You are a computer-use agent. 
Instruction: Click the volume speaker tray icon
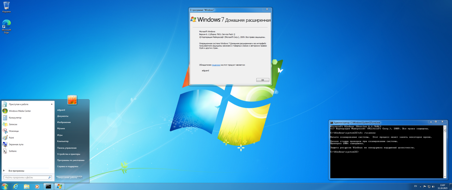point(434,186)
